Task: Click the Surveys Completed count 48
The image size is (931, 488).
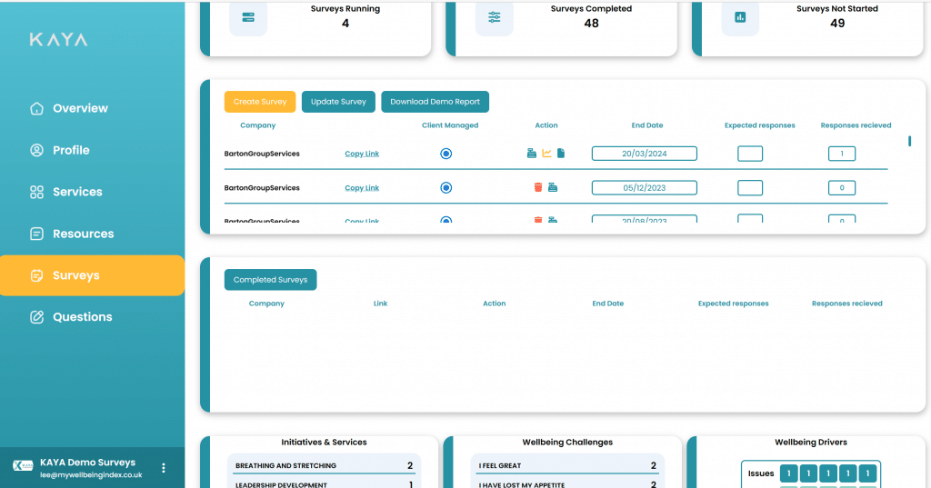Action: click(x=591, y=23)
